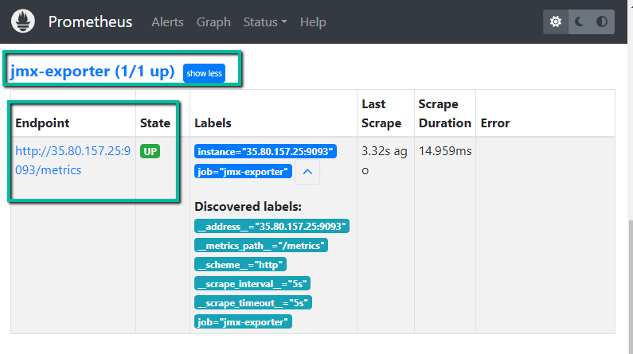Click the 14.959ms scrape duration value
Image resolution: width=633 pixels, height=354 pixels.
coord(445,151)
